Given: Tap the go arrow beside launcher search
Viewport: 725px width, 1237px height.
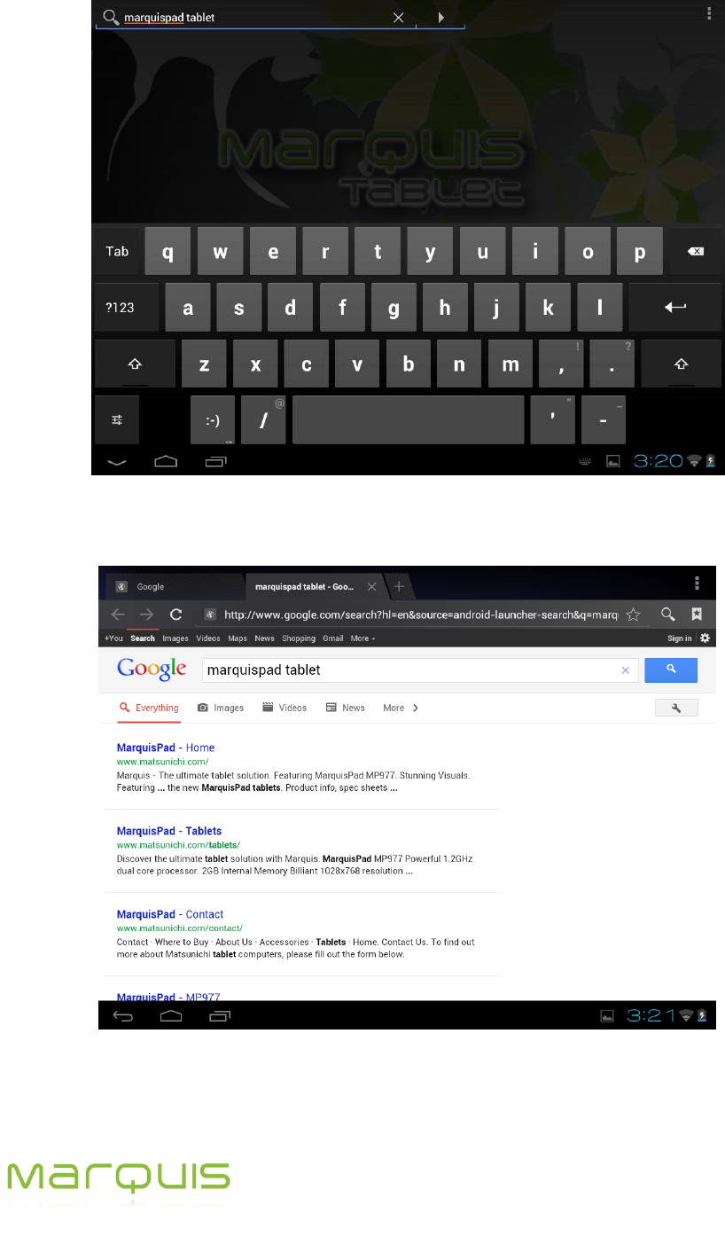Looking at the screenshot, I should coord(440,17).
